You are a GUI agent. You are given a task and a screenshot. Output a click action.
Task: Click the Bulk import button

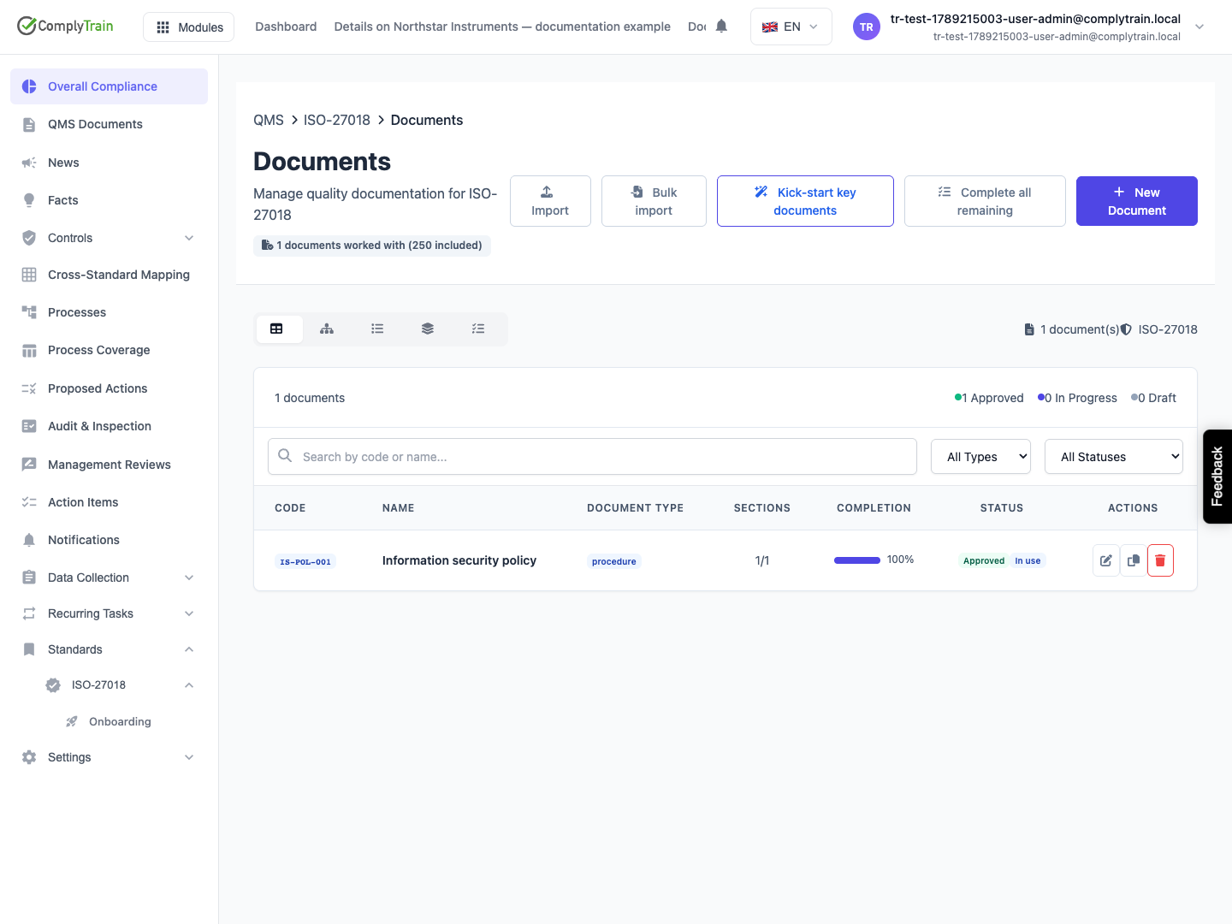coord(654,201)
